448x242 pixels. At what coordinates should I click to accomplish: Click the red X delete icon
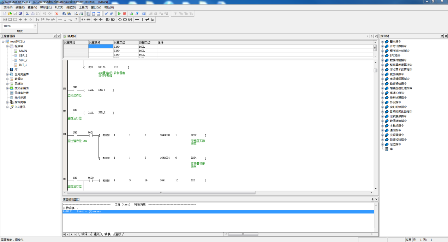(56, 14)
